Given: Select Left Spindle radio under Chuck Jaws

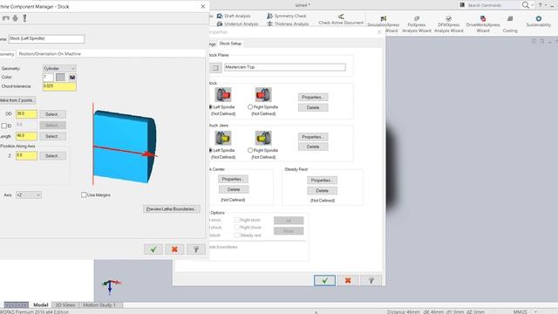Looking at the screenshot, I should tap(210, 150).
